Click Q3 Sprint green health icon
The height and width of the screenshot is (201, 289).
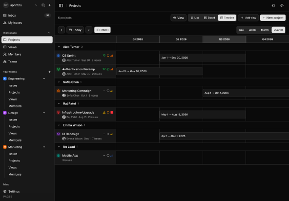click(104, 56)
